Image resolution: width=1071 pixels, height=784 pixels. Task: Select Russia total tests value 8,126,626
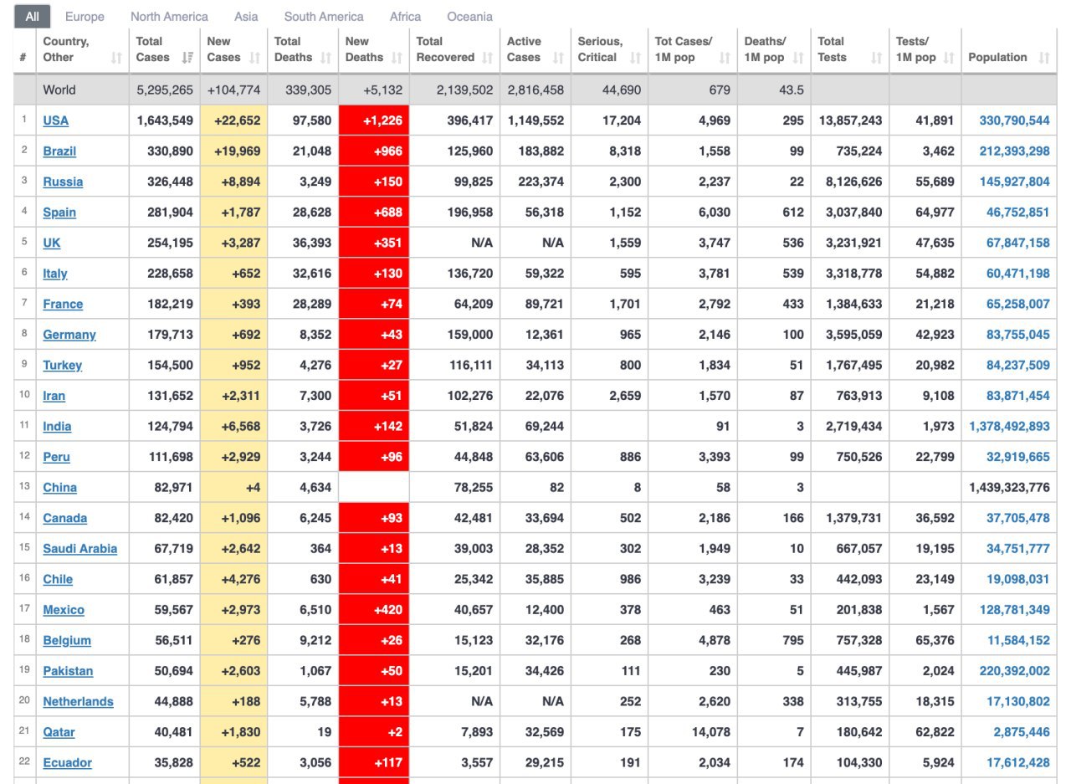pyautogui.click(x=853, y=182)
